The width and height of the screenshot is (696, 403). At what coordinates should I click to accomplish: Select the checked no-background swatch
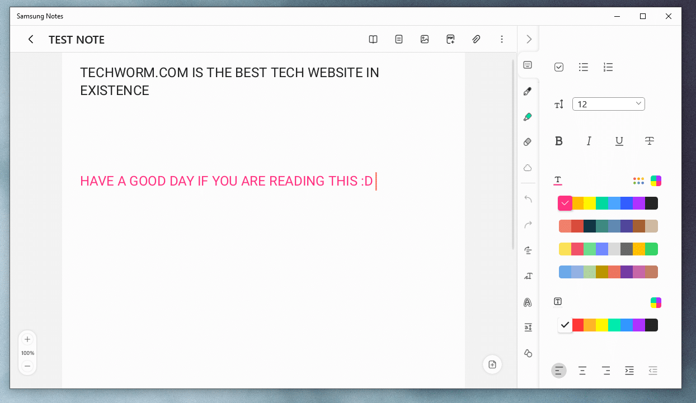click(x=565, y=325)
